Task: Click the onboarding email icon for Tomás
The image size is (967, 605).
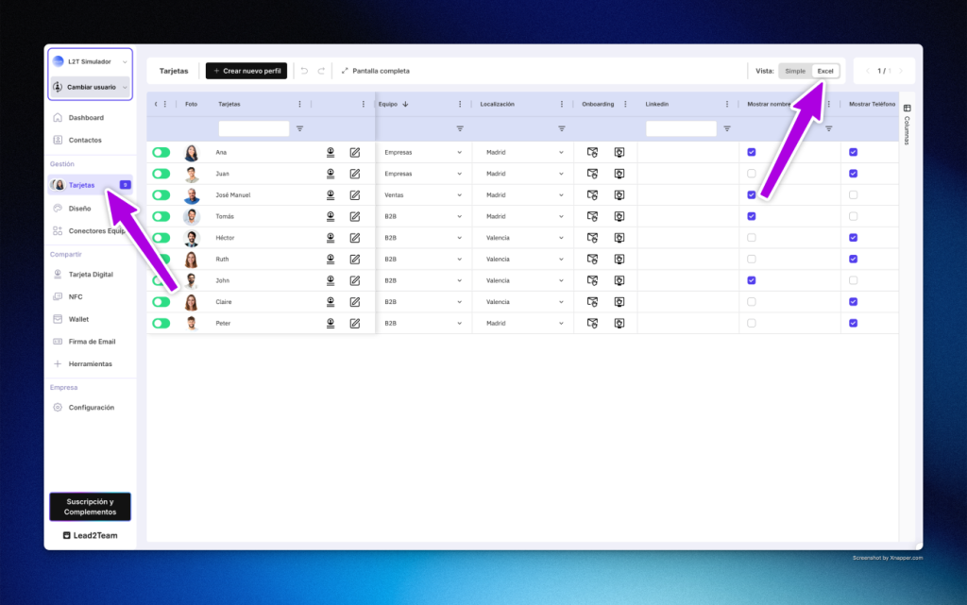Action: (592, 216)
